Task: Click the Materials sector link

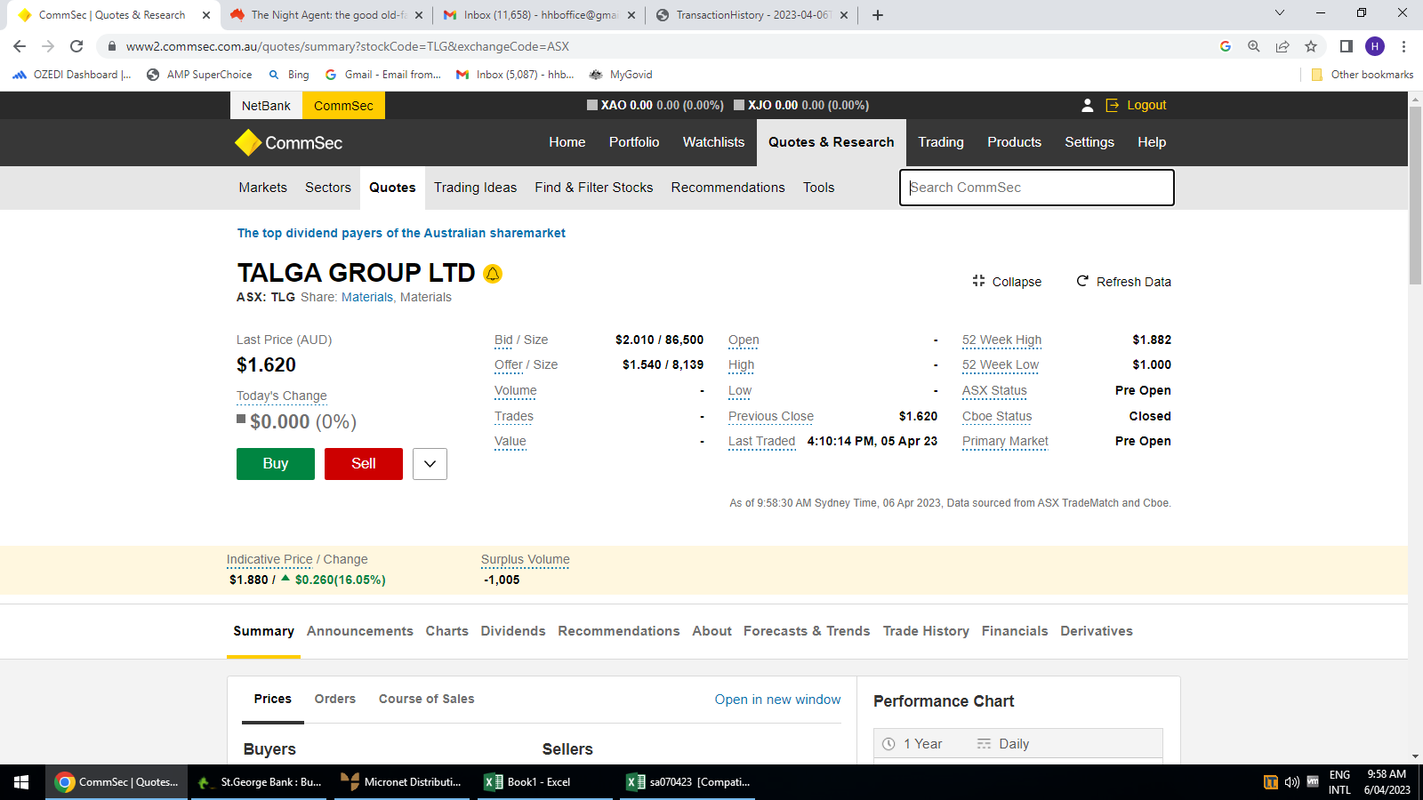Action: [x=367, y=297]
